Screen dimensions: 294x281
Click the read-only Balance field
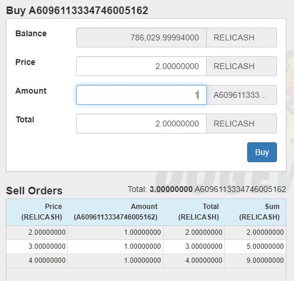[x=141, y=37]
